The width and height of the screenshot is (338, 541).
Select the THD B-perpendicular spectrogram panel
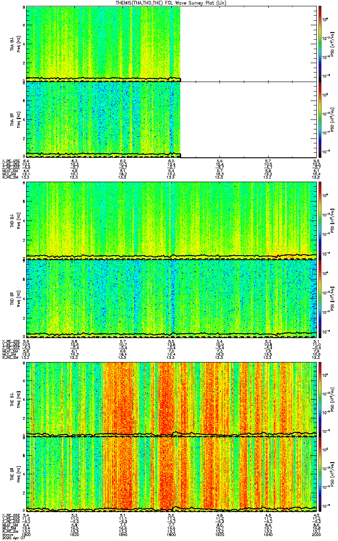(x=171, y=221)
